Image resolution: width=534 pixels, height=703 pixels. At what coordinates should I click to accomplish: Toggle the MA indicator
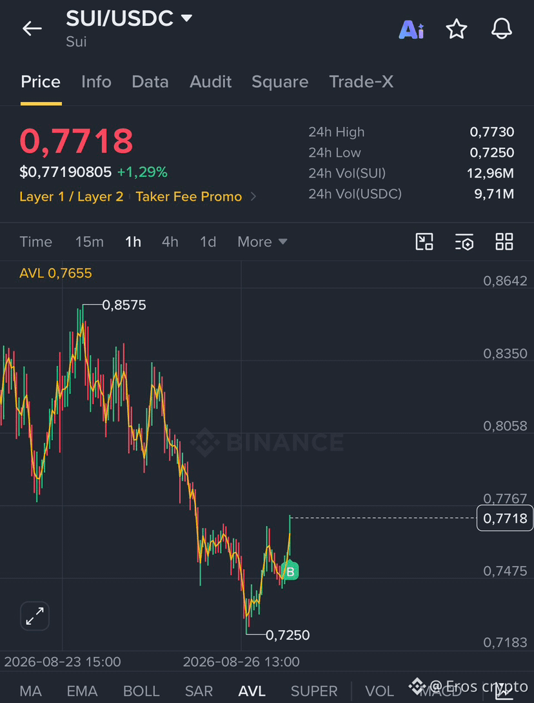coord(31,691)
